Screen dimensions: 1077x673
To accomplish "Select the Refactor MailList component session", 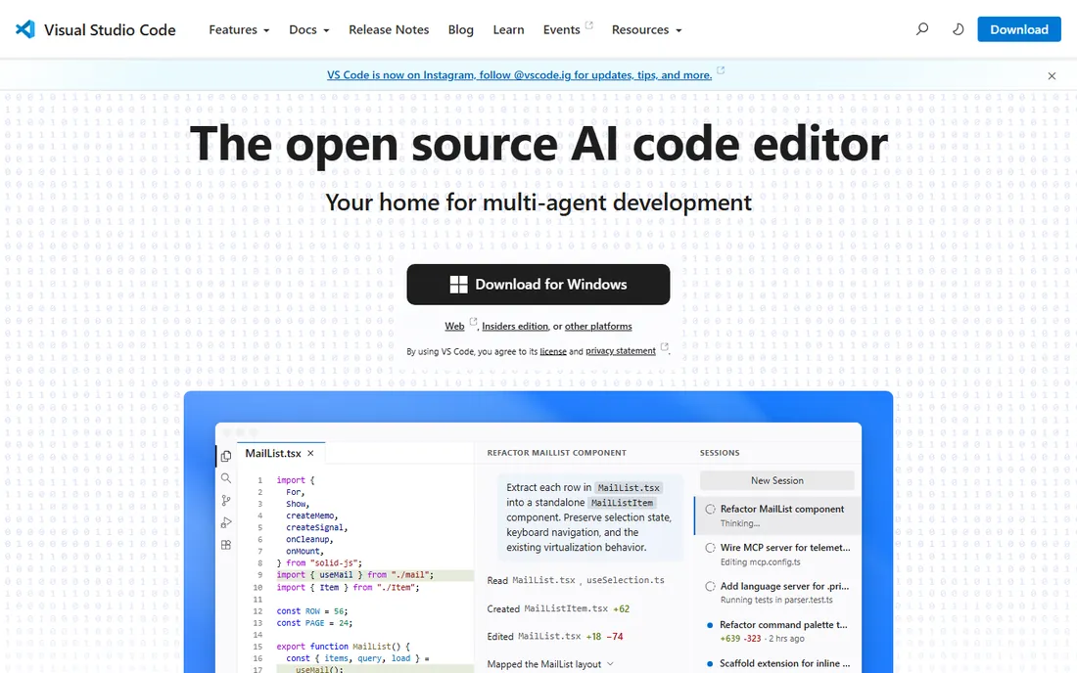I will point(777,516).
